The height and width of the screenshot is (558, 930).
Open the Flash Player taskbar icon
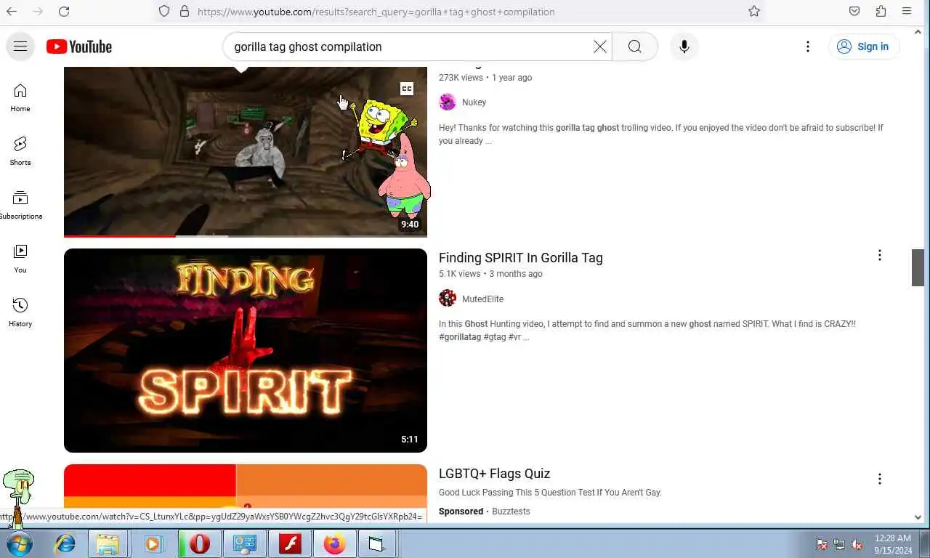coord(290,543)
